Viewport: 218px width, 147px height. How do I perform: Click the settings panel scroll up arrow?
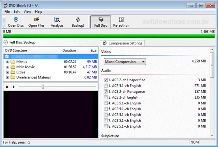pyautogui.click(x=212, y=50)
